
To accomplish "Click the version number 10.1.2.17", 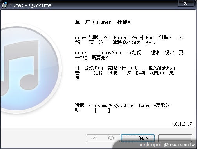I will click(x=182, y=124).
